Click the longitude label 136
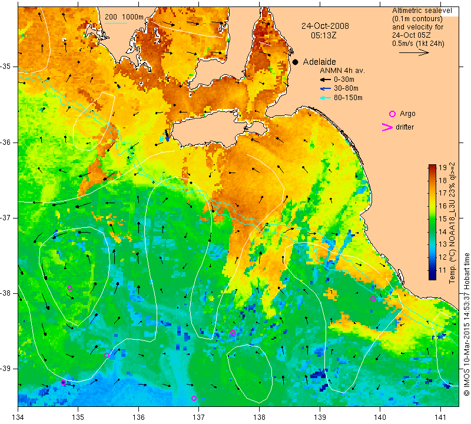Viewport: 471px width, 424px height. tap(139, 417)
